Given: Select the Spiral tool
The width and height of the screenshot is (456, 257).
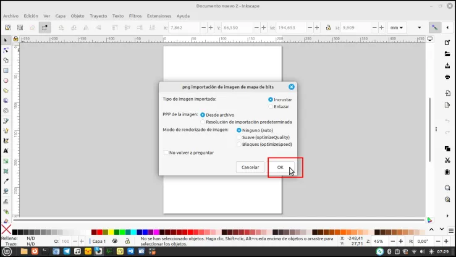Looking at the screenshot, I should (6, 111).
